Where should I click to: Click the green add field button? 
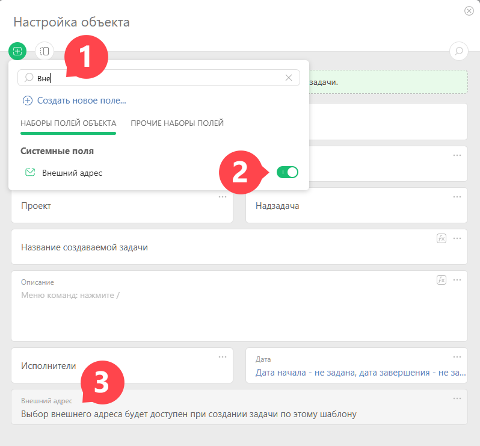pos(17,51)
